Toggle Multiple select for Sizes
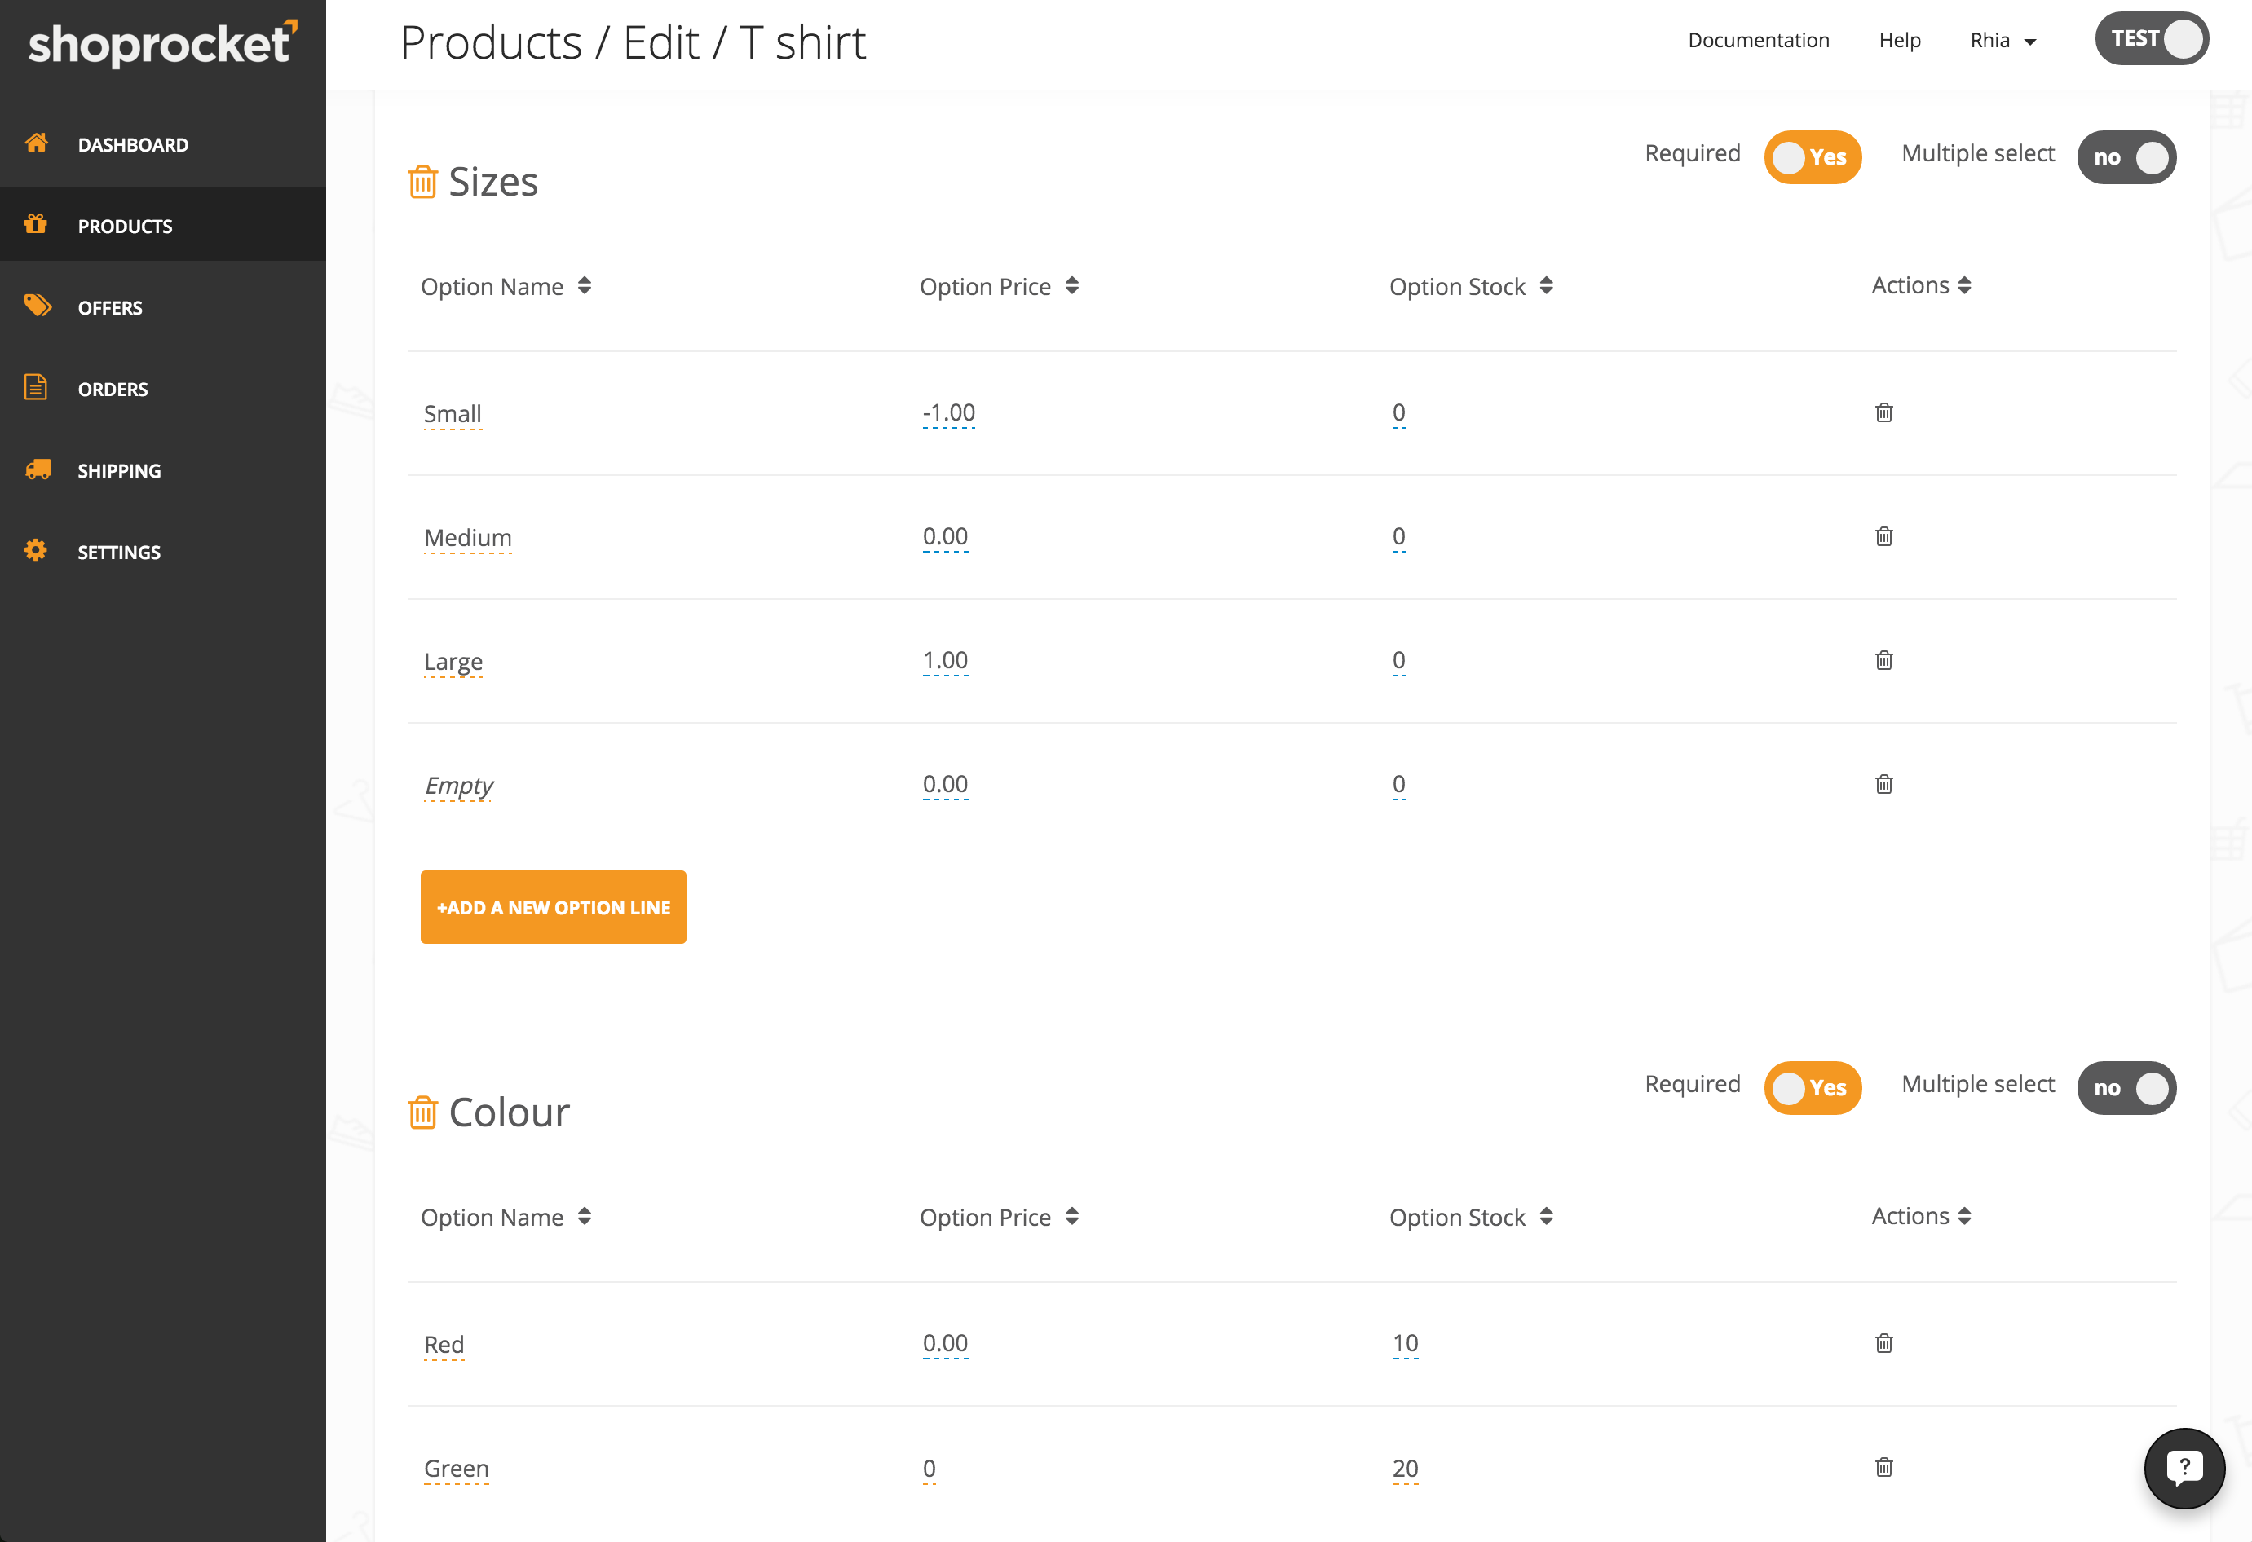This screenshot has width=2252, height=1542. pyautogui.click(x=2126, y=157)
